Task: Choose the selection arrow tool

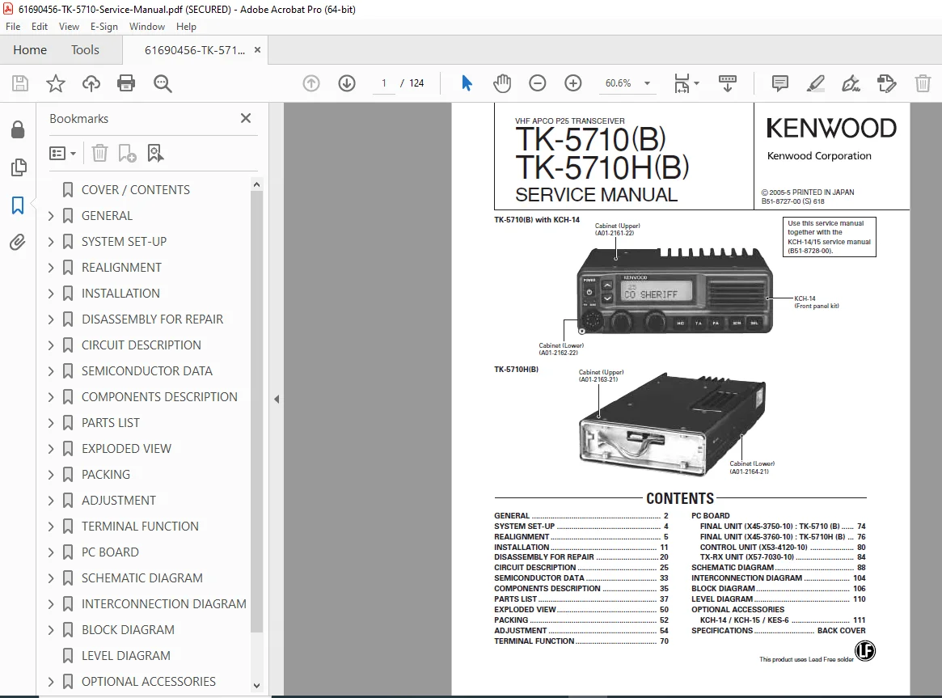Action: click(467, 83)
